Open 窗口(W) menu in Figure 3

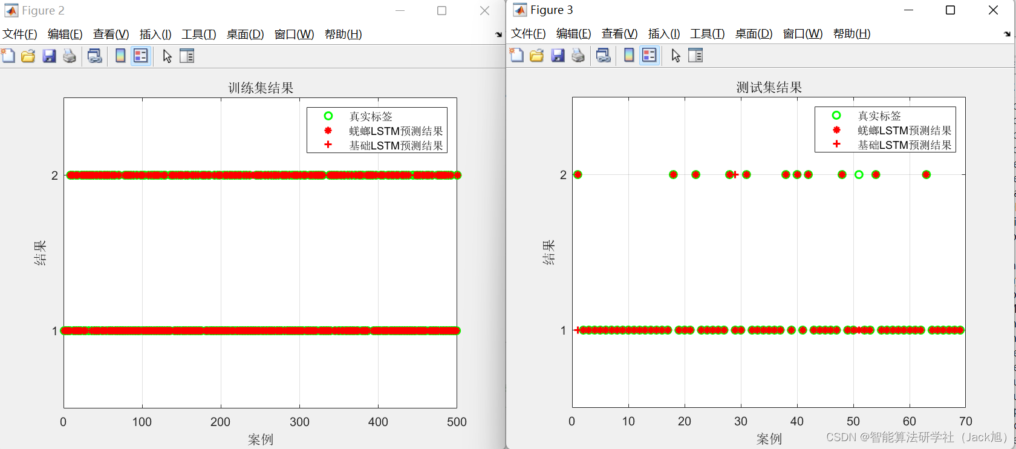click(x=803, y=34)
